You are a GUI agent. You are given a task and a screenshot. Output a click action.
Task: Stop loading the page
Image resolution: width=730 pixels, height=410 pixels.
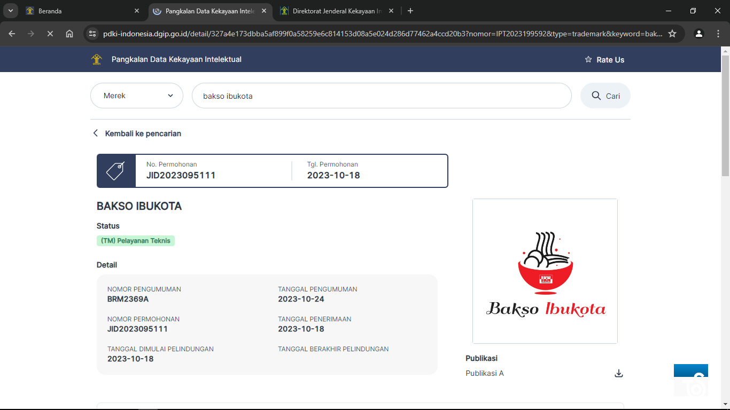50,34
